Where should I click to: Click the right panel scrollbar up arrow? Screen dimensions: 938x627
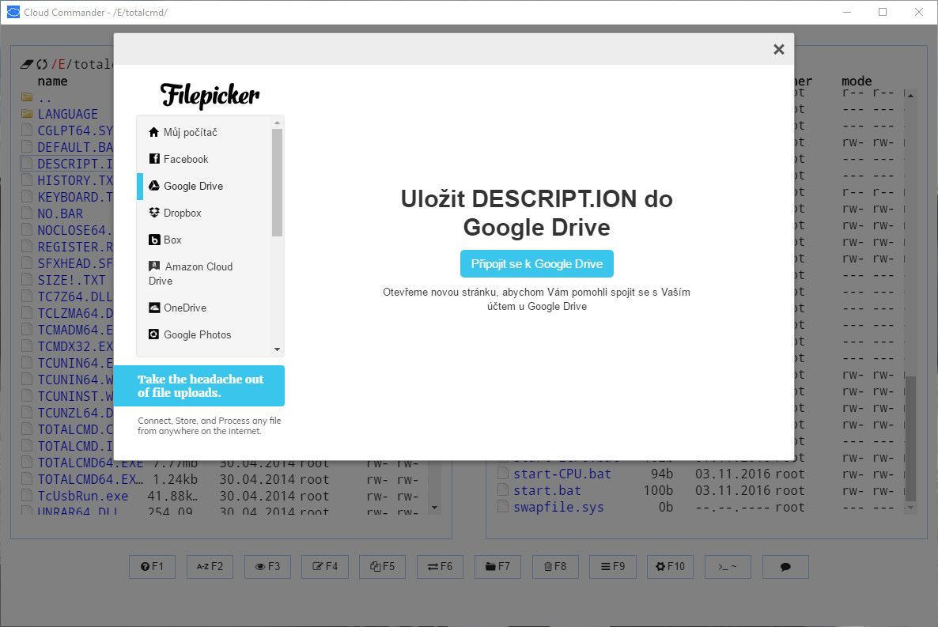(x=910, y=95)
